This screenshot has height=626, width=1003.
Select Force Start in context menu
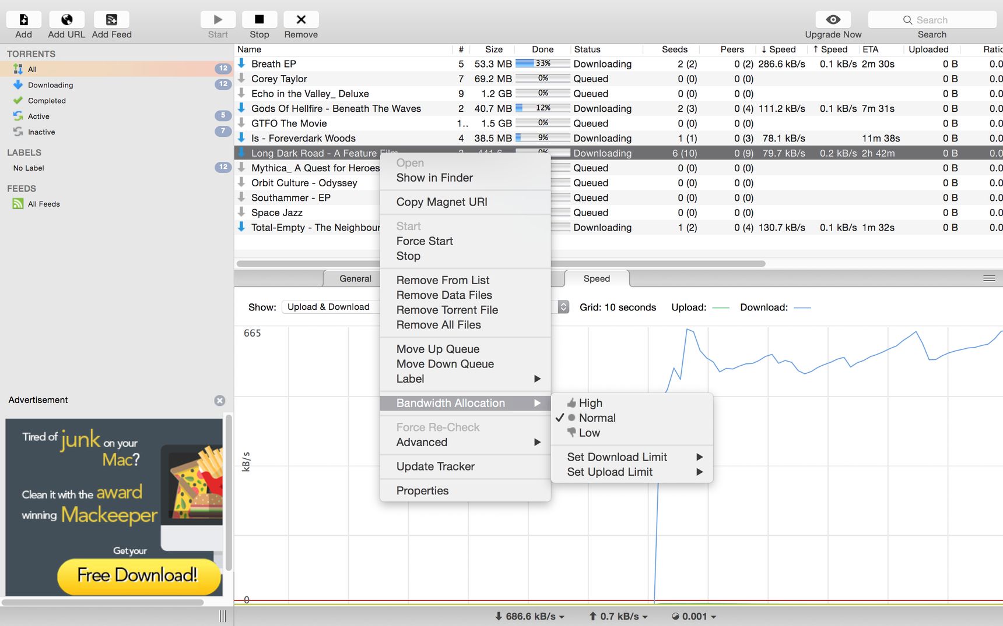465,241
